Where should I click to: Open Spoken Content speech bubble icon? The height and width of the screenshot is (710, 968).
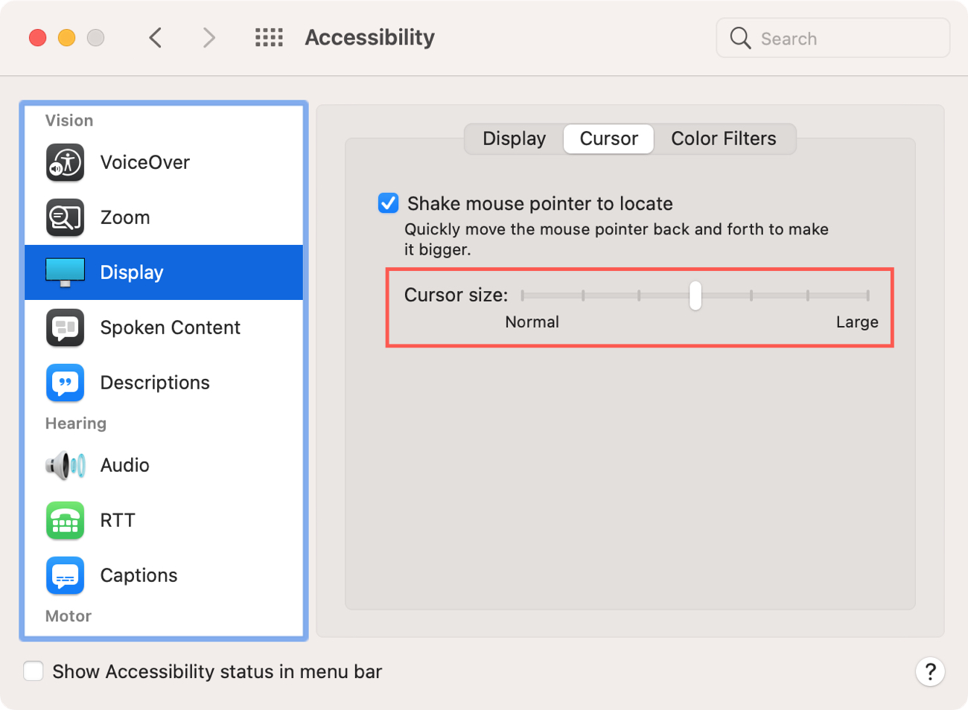click(x=65, y=327)
